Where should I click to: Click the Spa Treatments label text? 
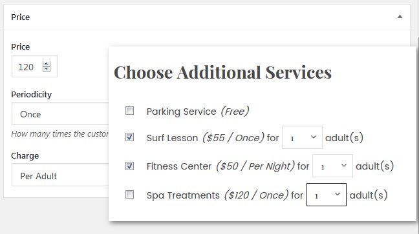[x=183, y=195]
